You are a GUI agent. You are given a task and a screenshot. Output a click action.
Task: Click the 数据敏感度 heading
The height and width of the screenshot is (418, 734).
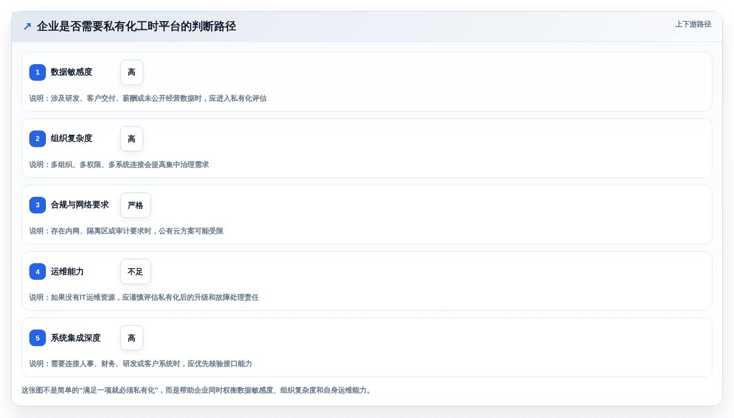[x=71, y=72]
